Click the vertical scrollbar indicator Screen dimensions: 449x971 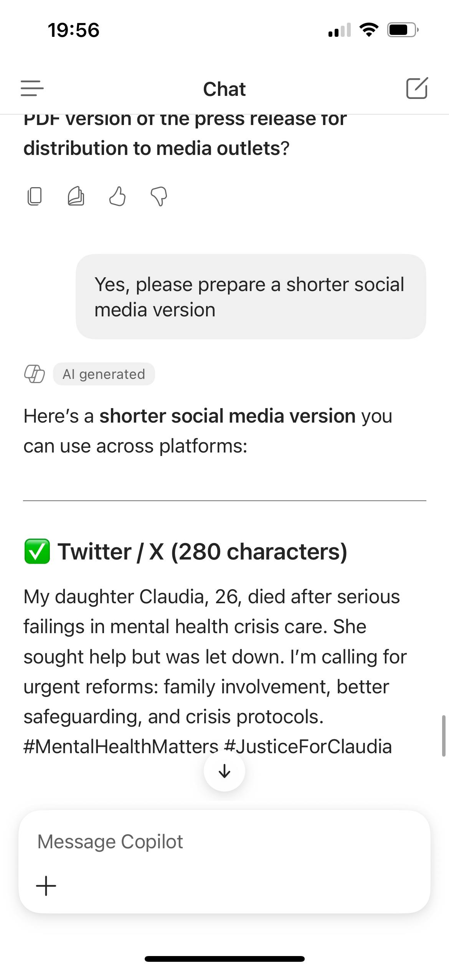[444, 736]
